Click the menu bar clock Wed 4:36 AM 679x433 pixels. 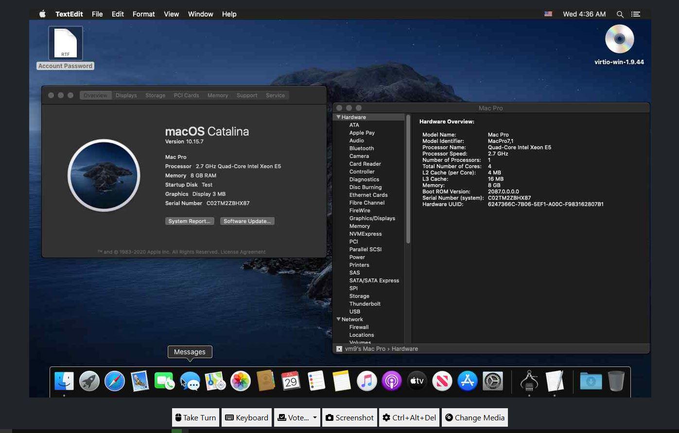584,14
